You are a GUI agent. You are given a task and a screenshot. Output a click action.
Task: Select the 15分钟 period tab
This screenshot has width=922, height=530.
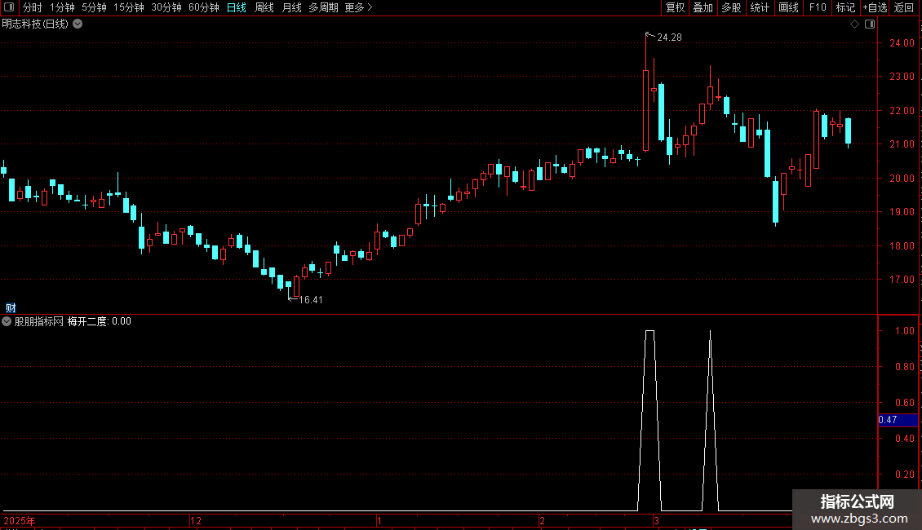(x=129, y=7)
